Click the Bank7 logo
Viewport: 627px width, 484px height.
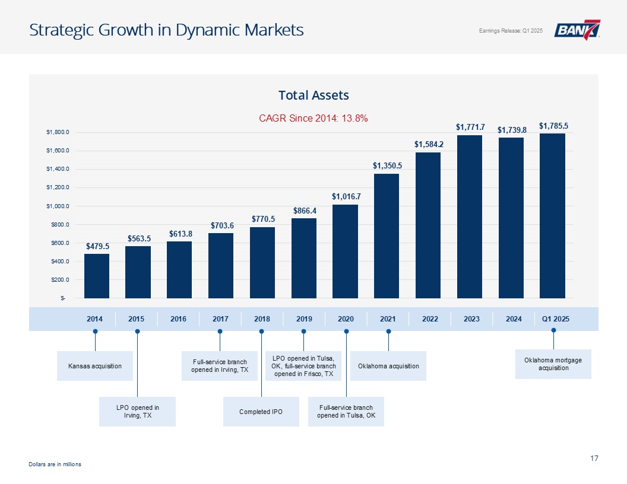[x=577, y=30]
